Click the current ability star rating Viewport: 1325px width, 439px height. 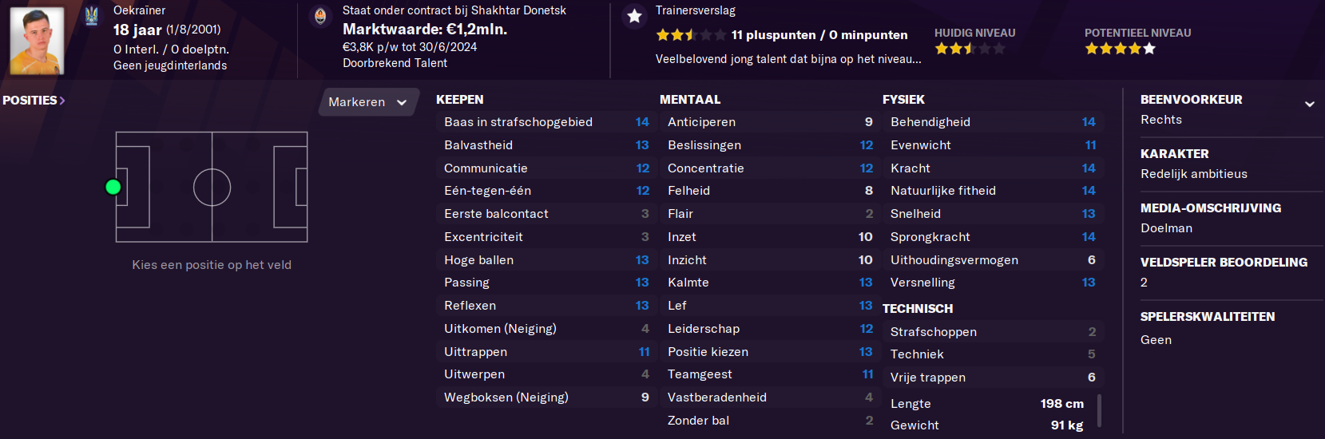pyautogui.click(x=970, y=49)
